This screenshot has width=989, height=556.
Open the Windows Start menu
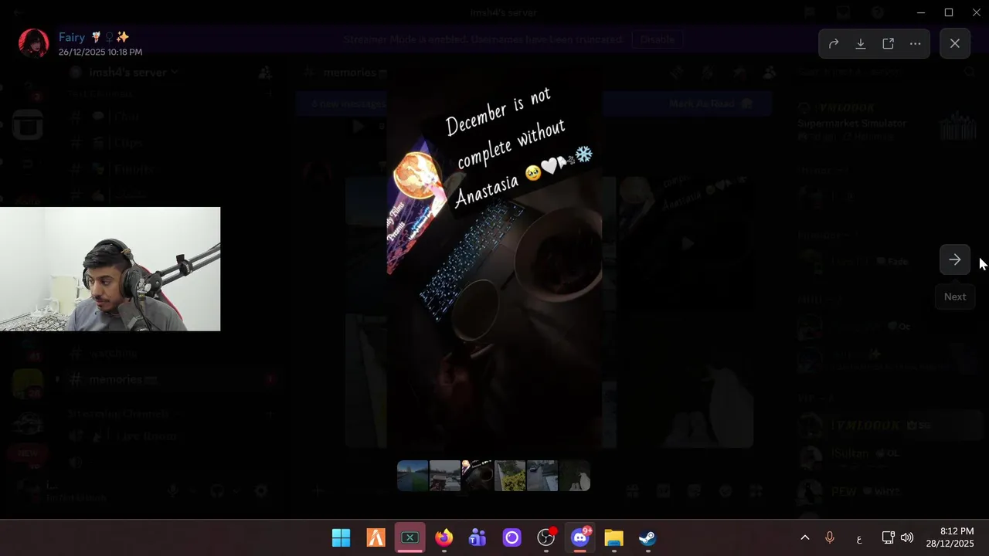(341, 538)
